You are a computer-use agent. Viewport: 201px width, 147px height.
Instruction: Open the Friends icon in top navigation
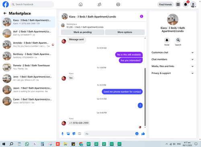tap(99, 4)
